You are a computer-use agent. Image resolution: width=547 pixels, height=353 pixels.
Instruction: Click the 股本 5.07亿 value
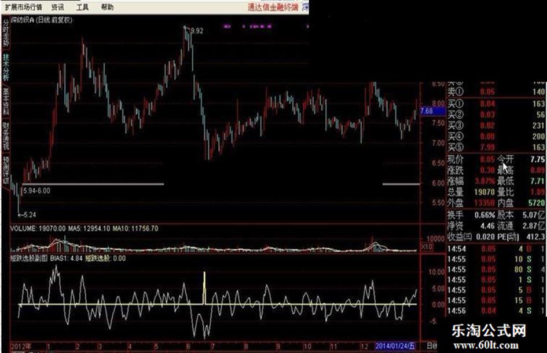[534, 215]
